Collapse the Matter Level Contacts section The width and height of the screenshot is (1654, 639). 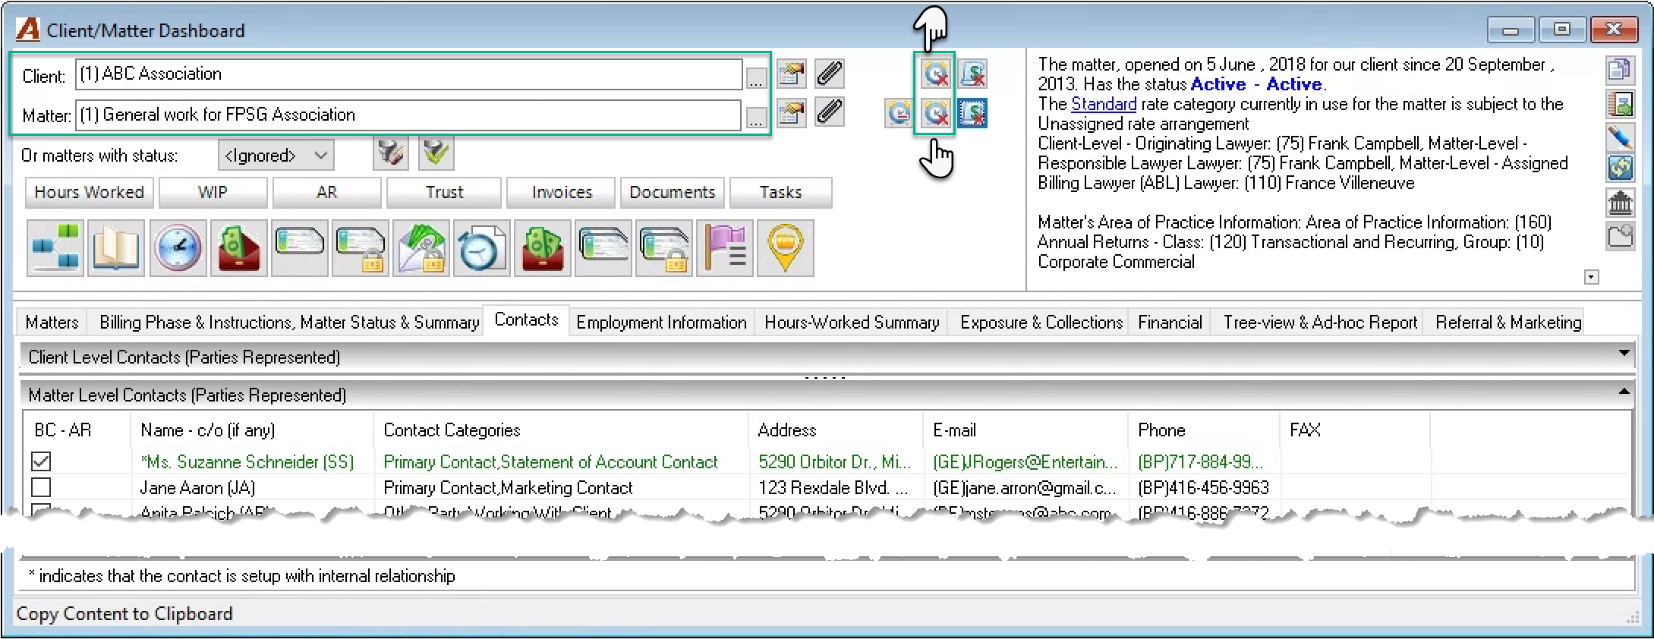1624,392
